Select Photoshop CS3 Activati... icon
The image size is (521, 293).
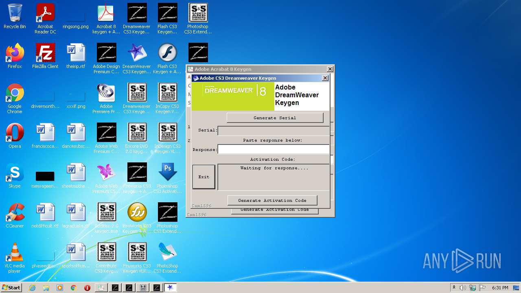(x=167, y=178)
